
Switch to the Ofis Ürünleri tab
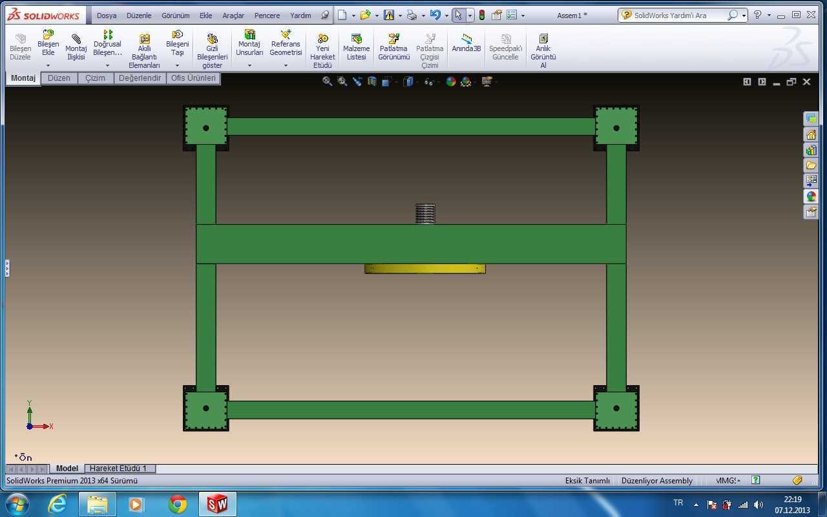(193, 78)
